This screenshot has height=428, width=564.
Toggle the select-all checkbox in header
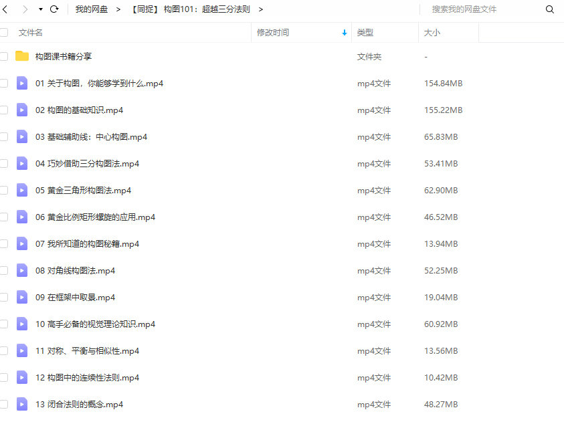(x=4, y=32)
